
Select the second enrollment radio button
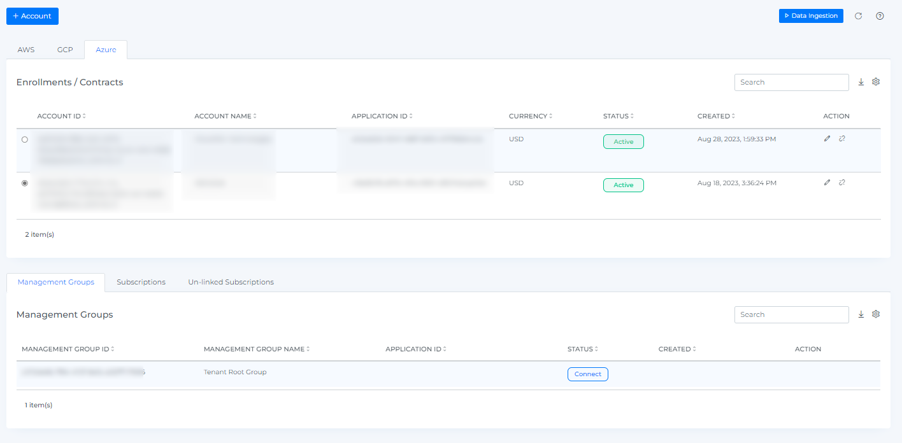25,183
